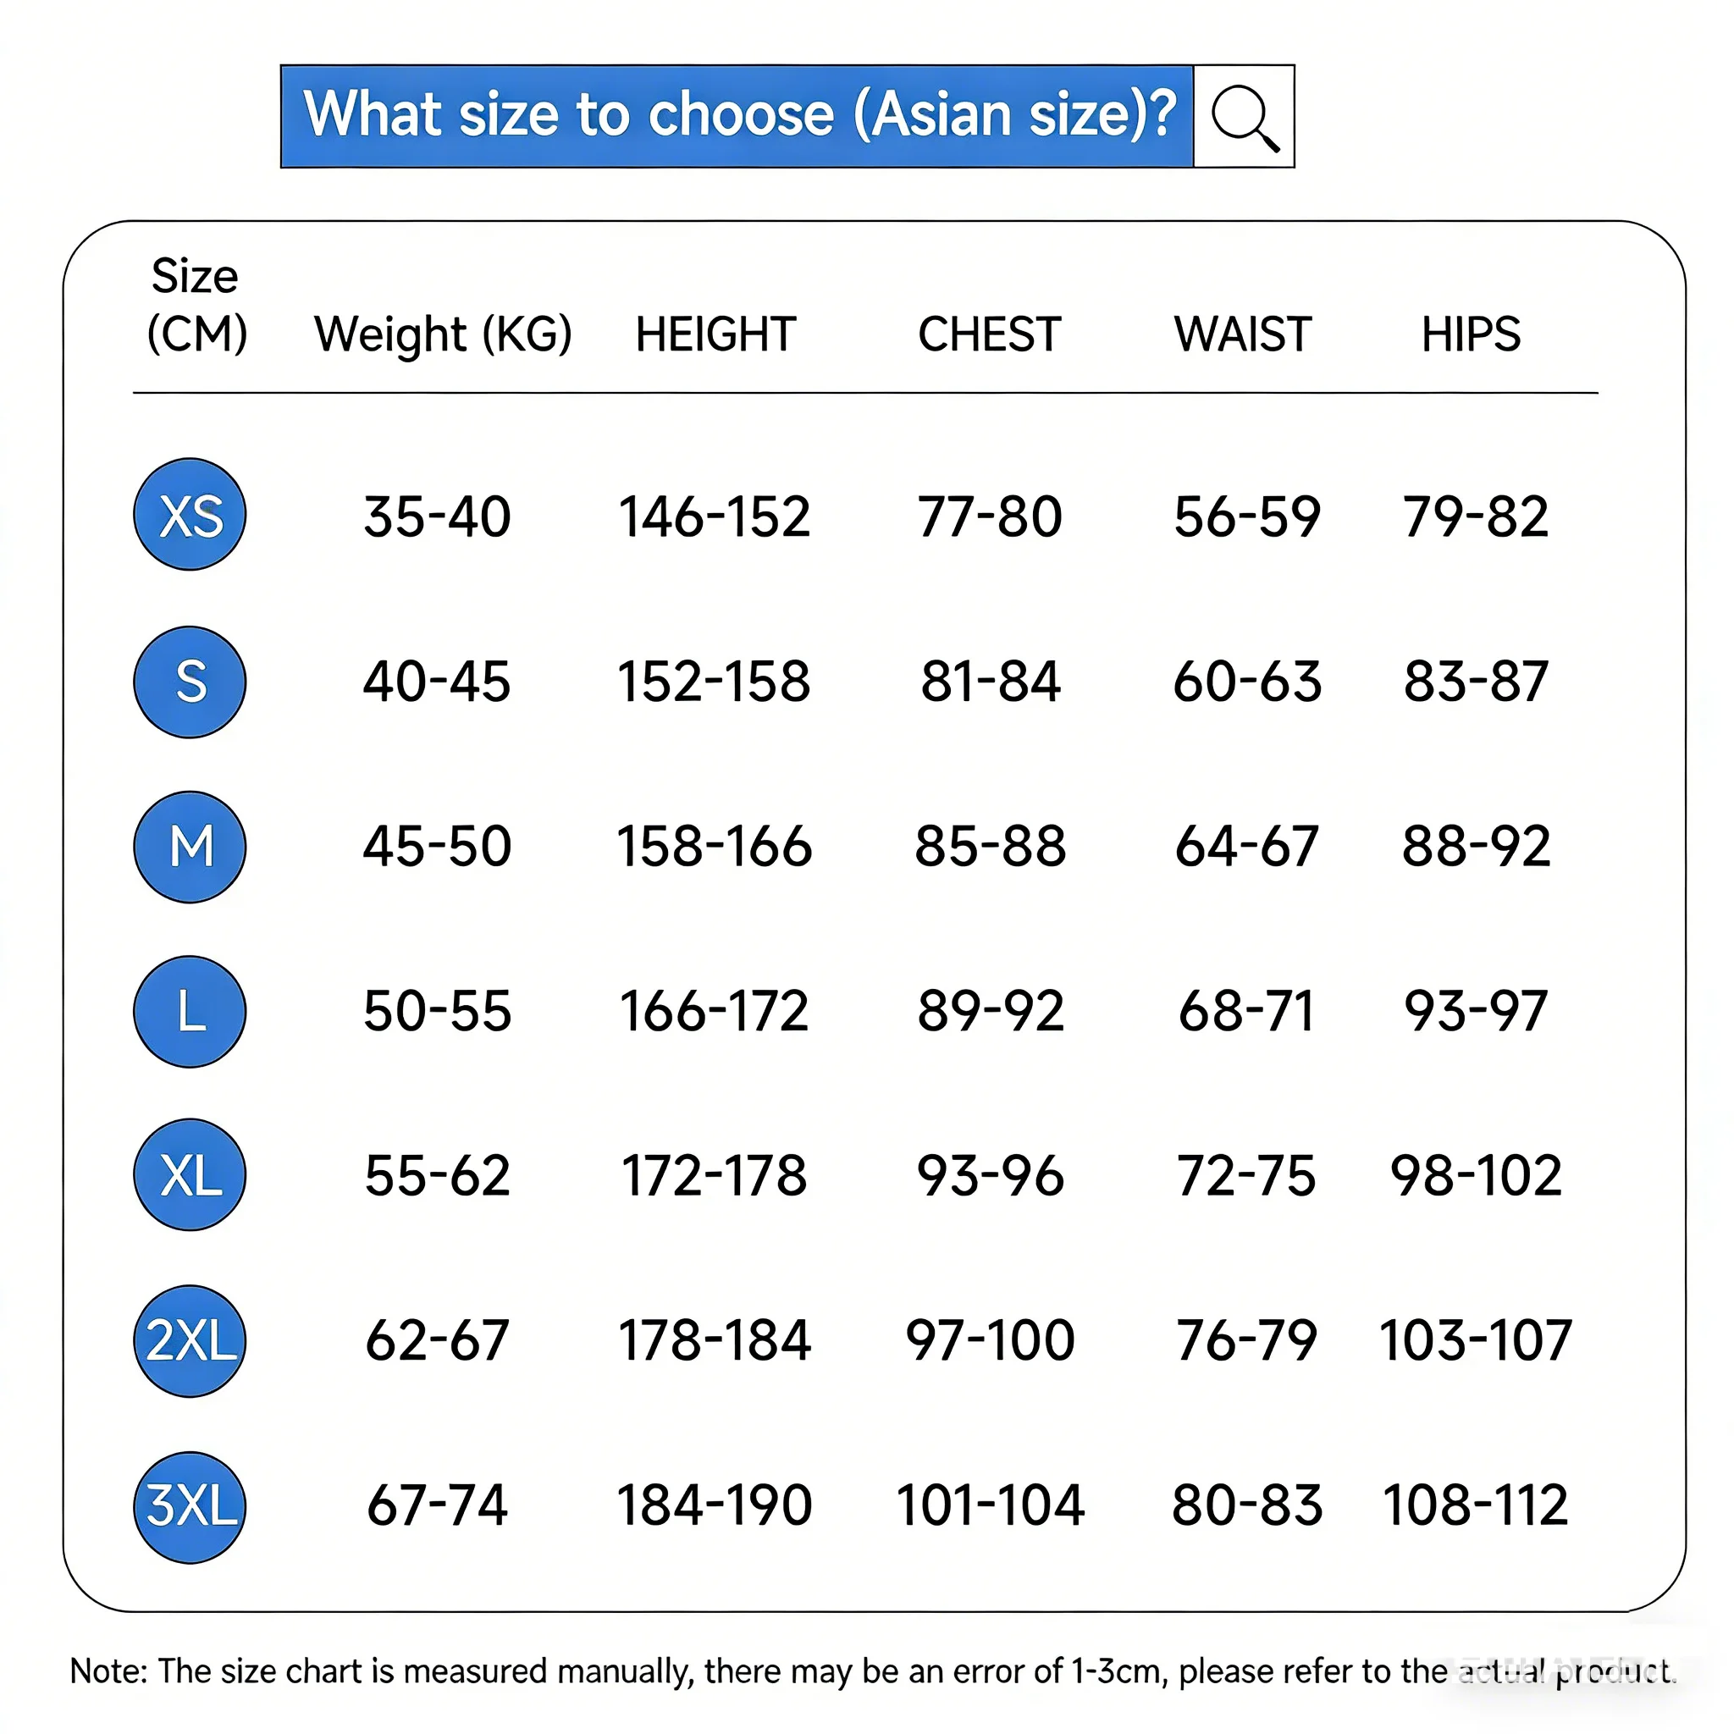Screen dimensions: 1734x1734
Task: Select the CHEST column header
Action: point(989,334)
